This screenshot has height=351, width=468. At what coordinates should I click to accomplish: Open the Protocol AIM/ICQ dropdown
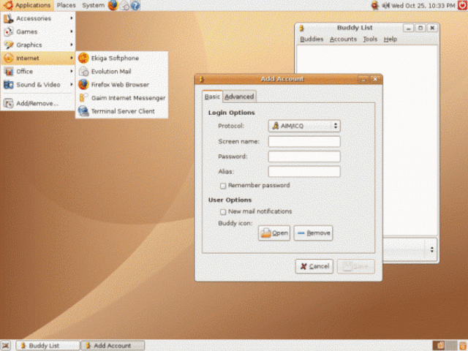(304, 126)
